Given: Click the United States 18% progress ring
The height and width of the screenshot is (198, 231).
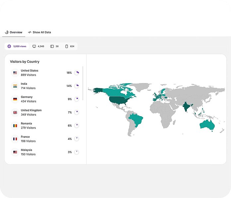Looking at the screenshot, I should (77, 73).
